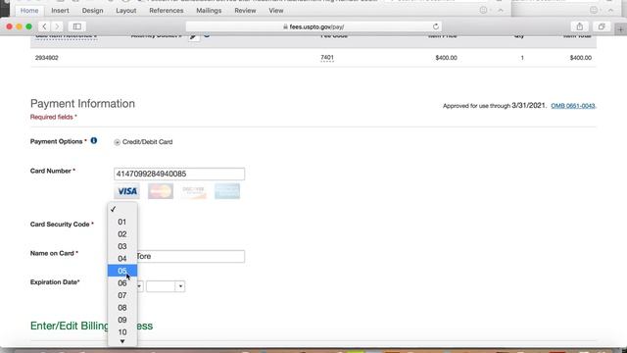Open the Design tab in Word
Screen dimensions: 627x353
click(x=92, y=11)
